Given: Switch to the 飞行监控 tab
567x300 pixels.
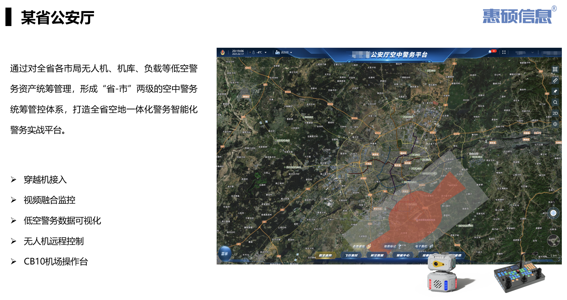Looking at the screenshot, I should pos(351,255).
